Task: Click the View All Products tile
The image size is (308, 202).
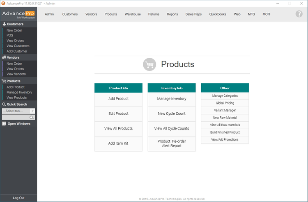Action: click(118, 129)
